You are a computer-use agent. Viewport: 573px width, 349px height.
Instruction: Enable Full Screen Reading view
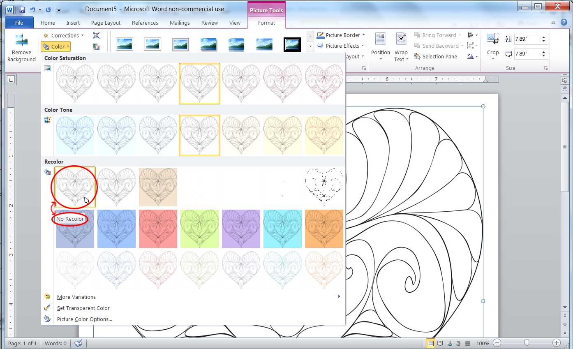tap(439, 342)
